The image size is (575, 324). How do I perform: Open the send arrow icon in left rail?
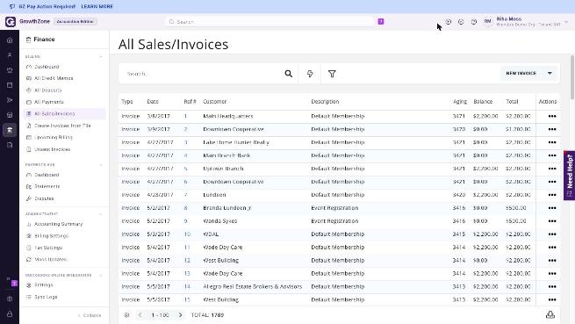(10, 100)
